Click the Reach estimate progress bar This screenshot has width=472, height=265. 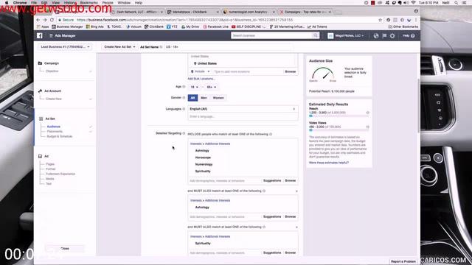pyautogui.click(x=339, y=116)
